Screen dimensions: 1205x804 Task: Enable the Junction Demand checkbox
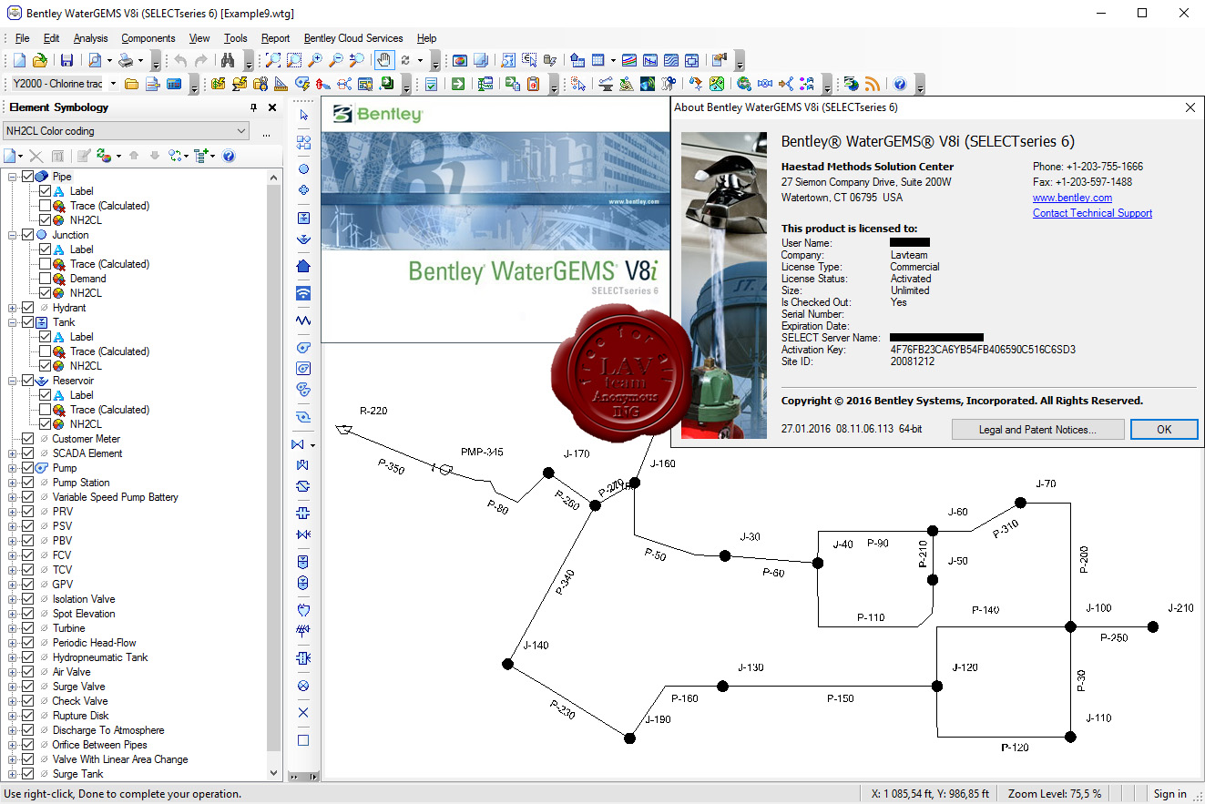46,279
